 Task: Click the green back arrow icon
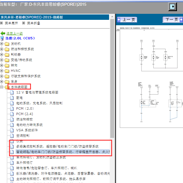click(3, 33)
